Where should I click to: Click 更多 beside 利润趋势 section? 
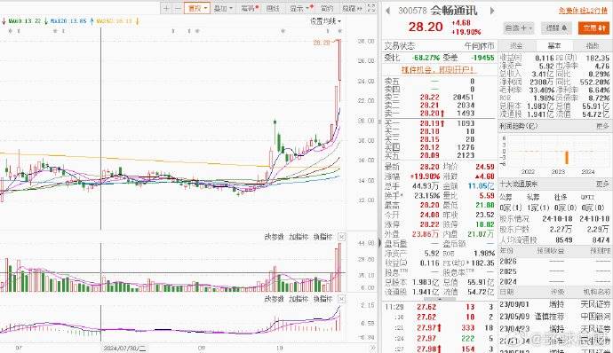(x=602, y=126)
